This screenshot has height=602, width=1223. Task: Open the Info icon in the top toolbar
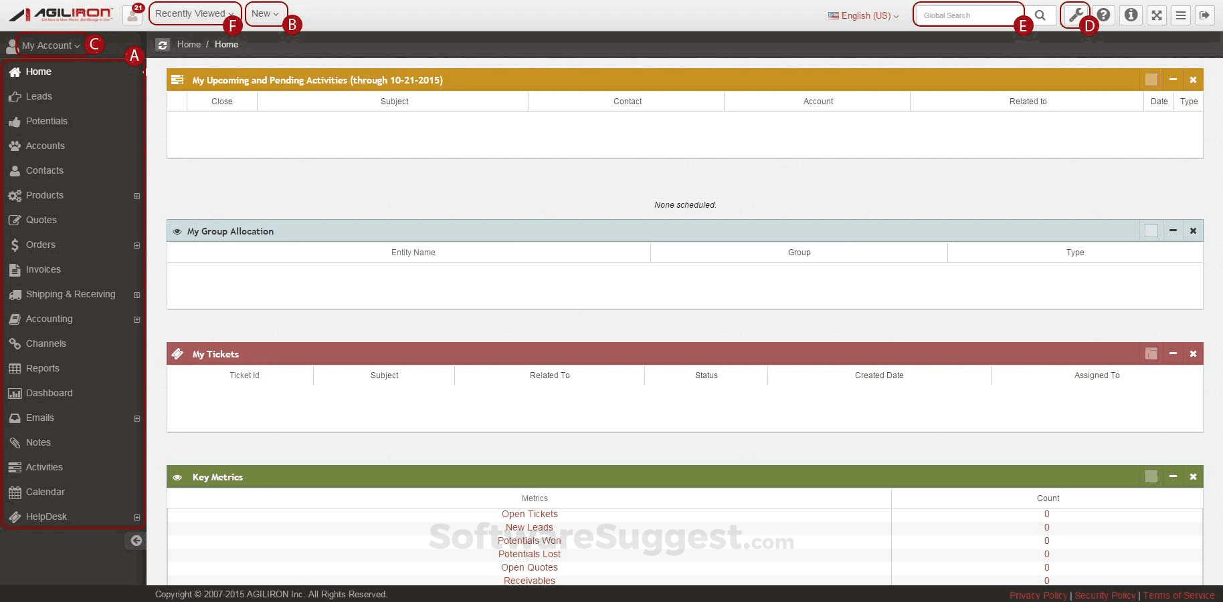click(1131, 15)
